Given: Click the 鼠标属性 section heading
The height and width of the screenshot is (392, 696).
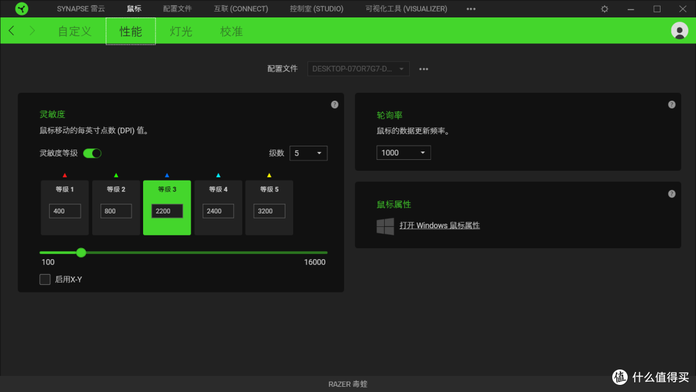Looking at the screenshot, I should tap(394, 204).
